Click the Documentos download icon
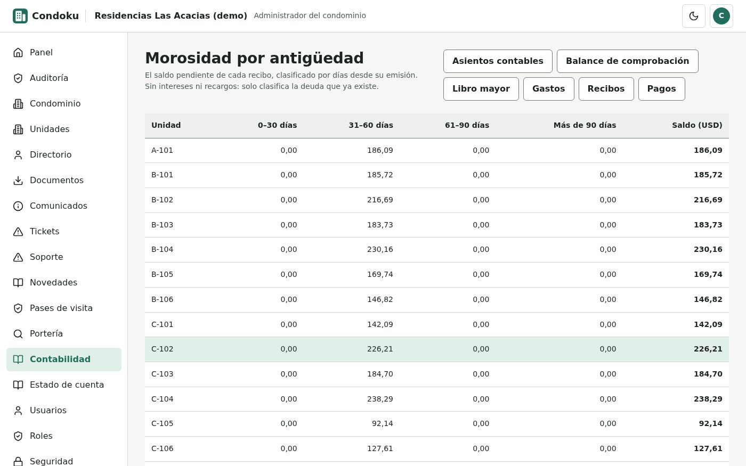 [x=18, y=180]
